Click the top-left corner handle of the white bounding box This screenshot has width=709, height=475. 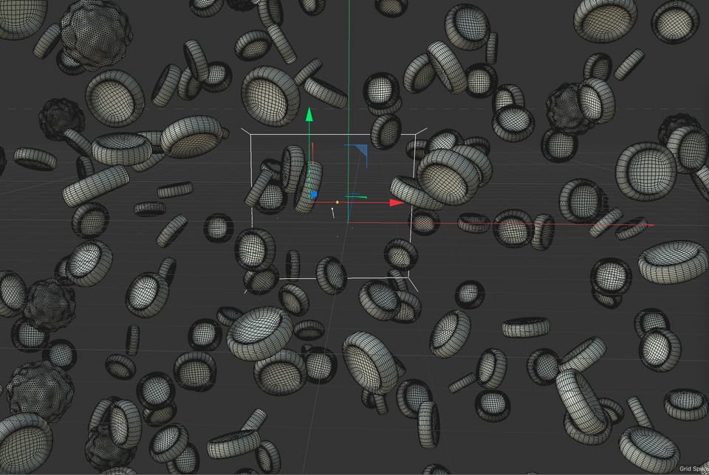(252, 133)
